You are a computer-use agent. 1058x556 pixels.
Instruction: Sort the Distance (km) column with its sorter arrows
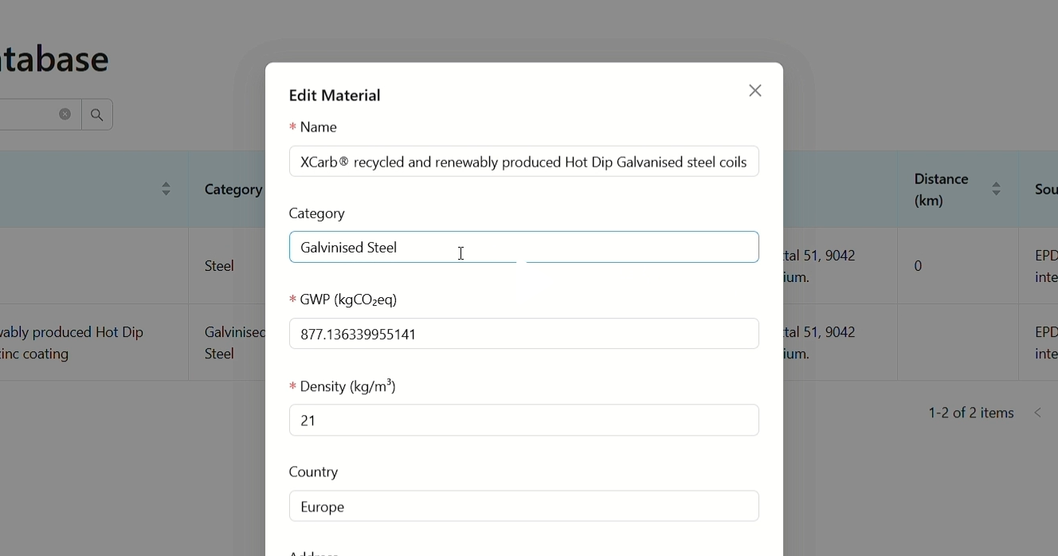(x=996, y=189)
